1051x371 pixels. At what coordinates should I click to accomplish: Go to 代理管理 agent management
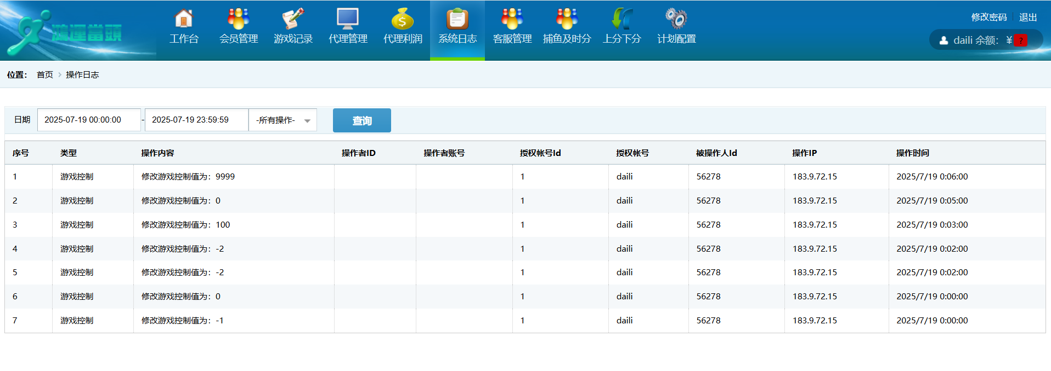(x=348, y=20)
